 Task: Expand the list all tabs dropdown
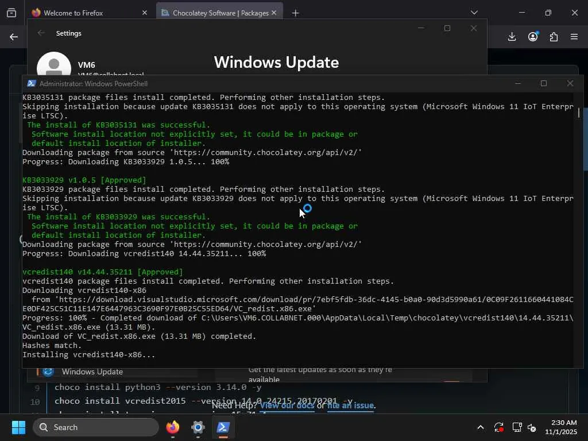[474, 13]
